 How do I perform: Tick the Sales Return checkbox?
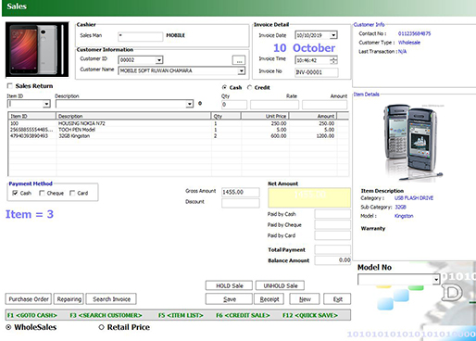(10, 86)
